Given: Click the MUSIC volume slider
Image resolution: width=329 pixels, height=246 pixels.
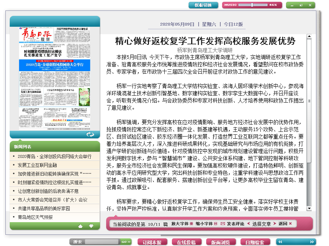Looking at the screenshot, I should [x=252, y=5].
